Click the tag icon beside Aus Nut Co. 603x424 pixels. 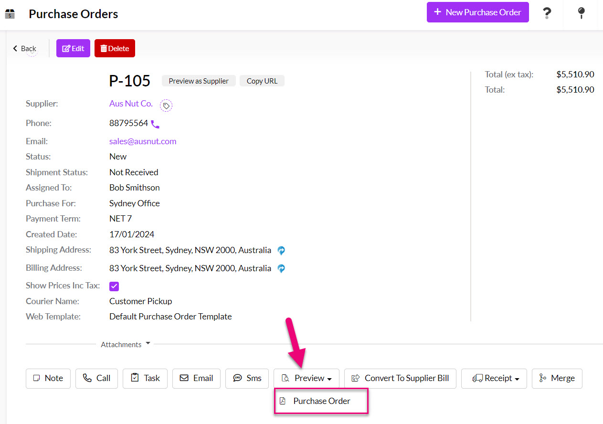point(166,106)
